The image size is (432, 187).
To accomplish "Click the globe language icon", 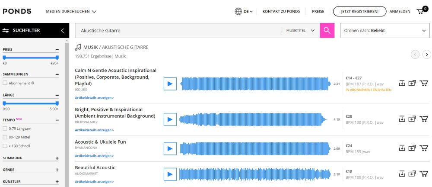I will pos(238,11).
